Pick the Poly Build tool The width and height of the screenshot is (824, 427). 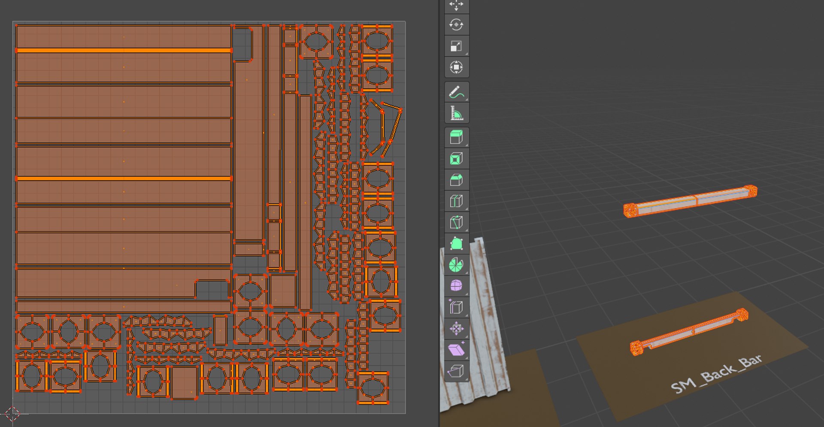(456, 244)
